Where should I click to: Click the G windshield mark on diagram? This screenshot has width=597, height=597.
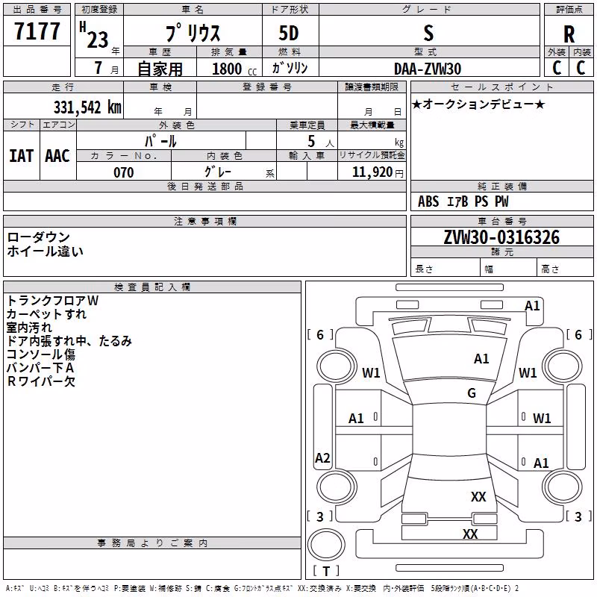pyautogui.click(x=472, y=393)
